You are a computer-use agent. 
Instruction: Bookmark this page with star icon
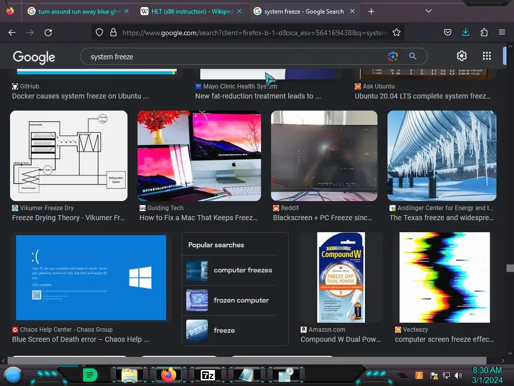tap(397, 32)
